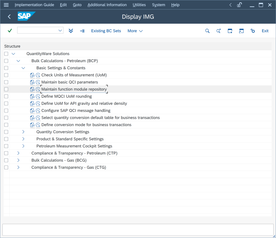Select the Maintain basic QCI parameters entry
This screenshot has height=238, width=276.
[70, 82]
